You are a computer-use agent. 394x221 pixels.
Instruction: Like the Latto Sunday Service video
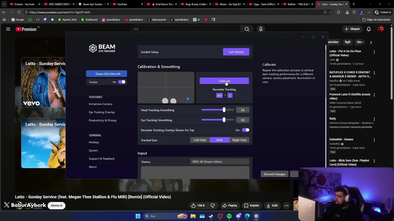tap(198, 205)
